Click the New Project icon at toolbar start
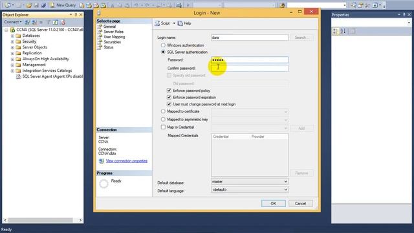This screenshot has height=233, width=414. [x=7, y=5]
